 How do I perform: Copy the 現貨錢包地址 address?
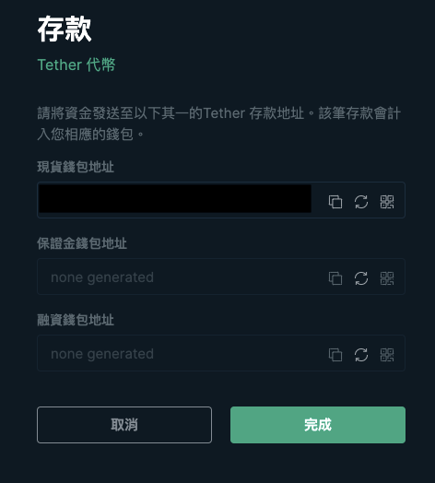point(335,202)
